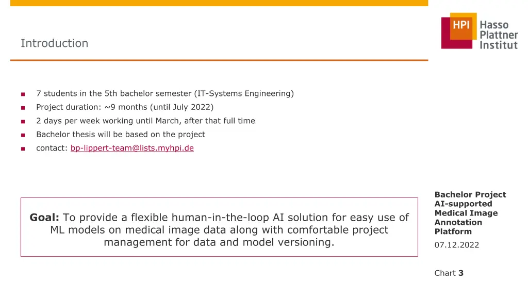
Task: Click the date 07.12.2022
Action: (x=457, y=245)
